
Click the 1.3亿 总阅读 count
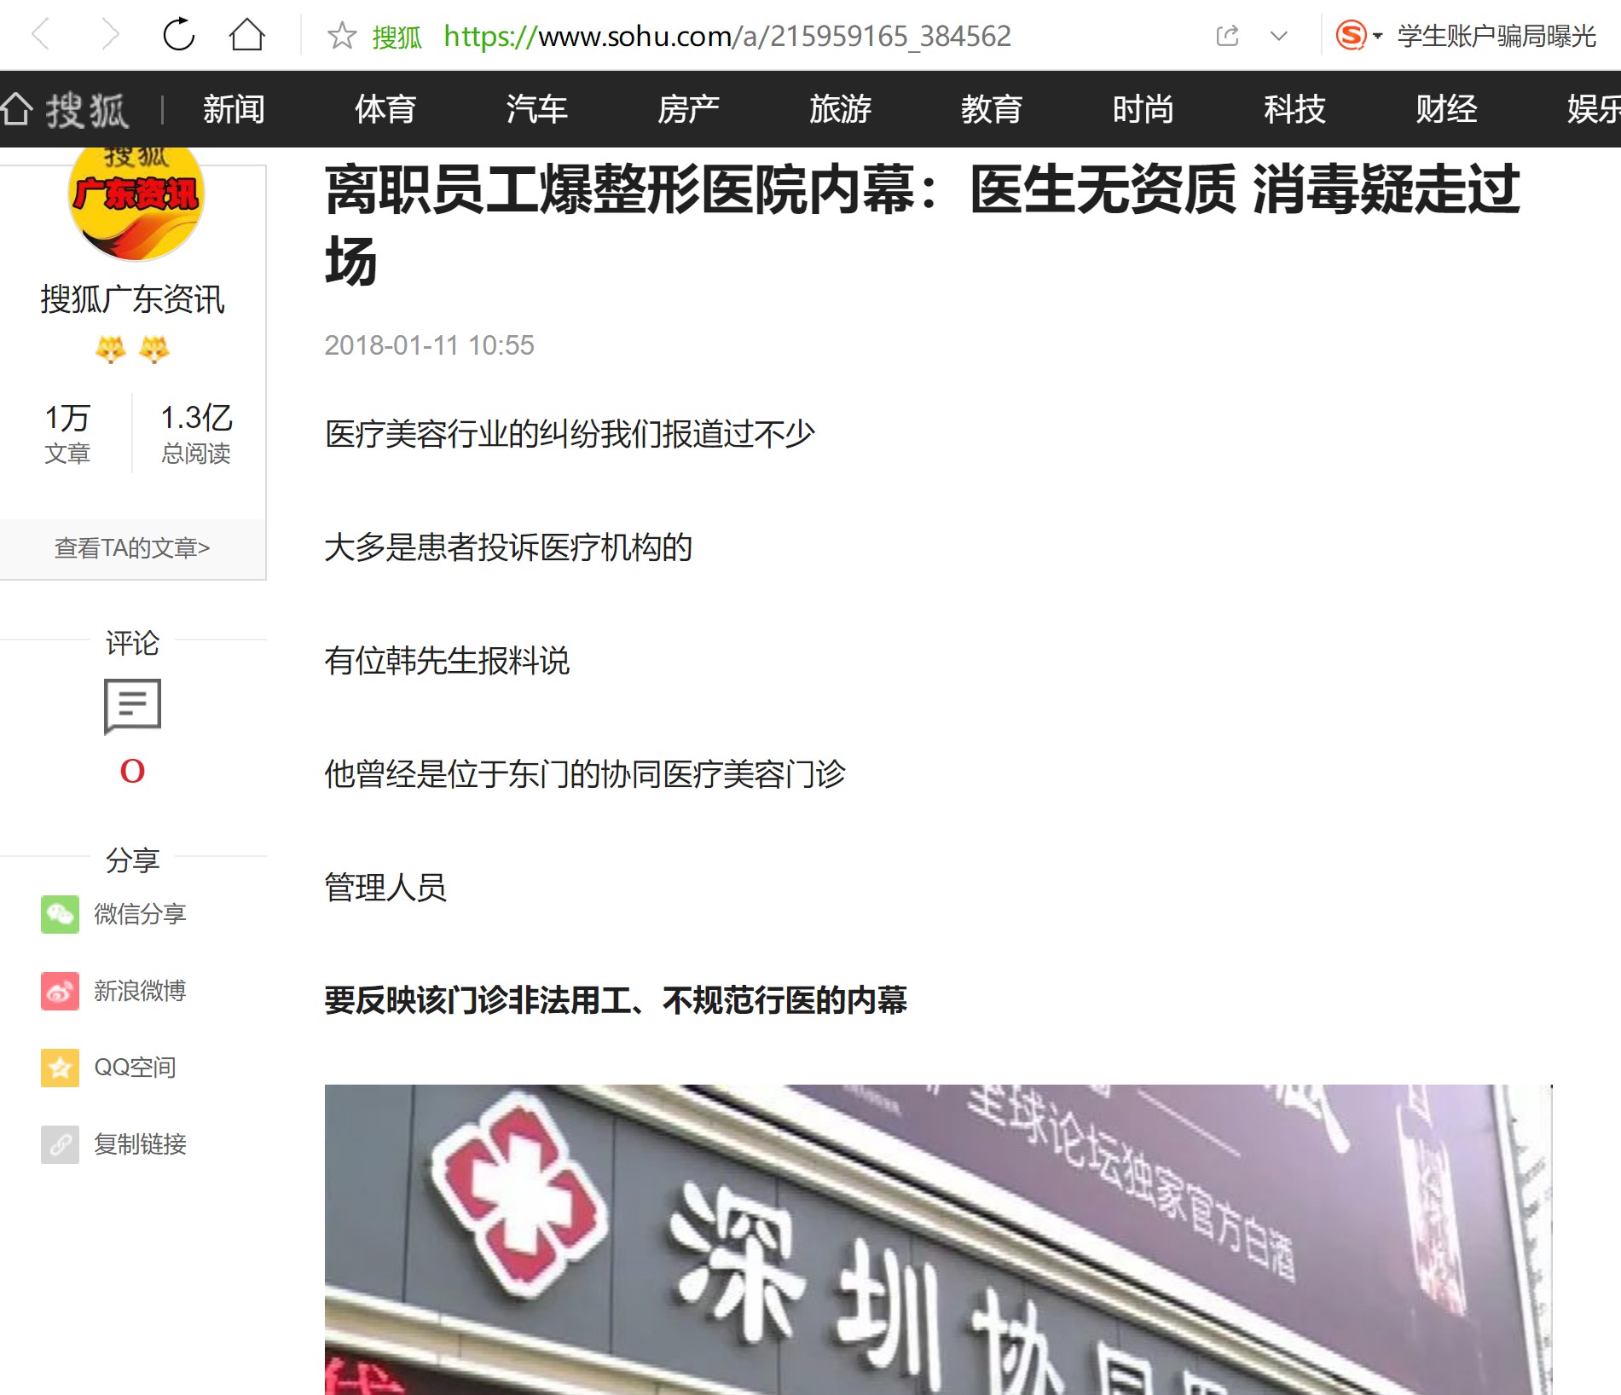197,434
